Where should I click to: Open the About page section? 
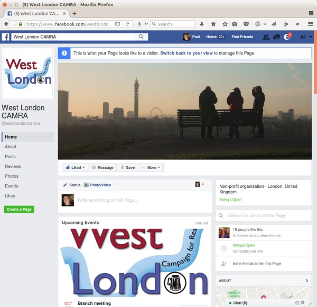pyautogui.click(x=11, y=147)
